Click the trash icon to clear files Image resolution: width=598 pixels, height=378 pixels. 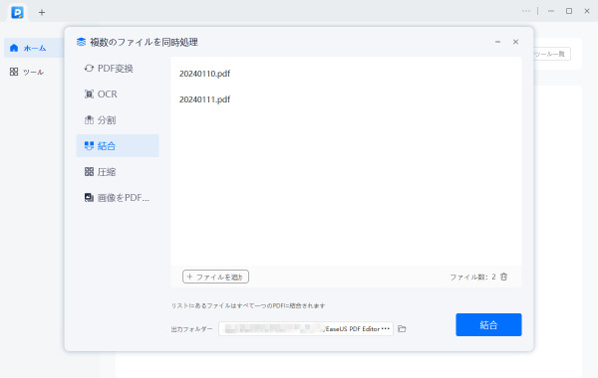click(x=503, y=277)
